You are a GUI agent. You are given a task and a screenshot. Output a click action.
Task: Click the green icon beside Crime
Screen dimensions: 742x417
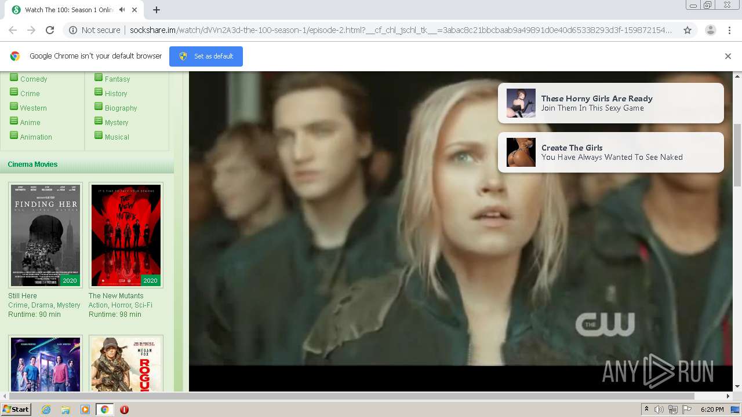(x=14, y=92)
